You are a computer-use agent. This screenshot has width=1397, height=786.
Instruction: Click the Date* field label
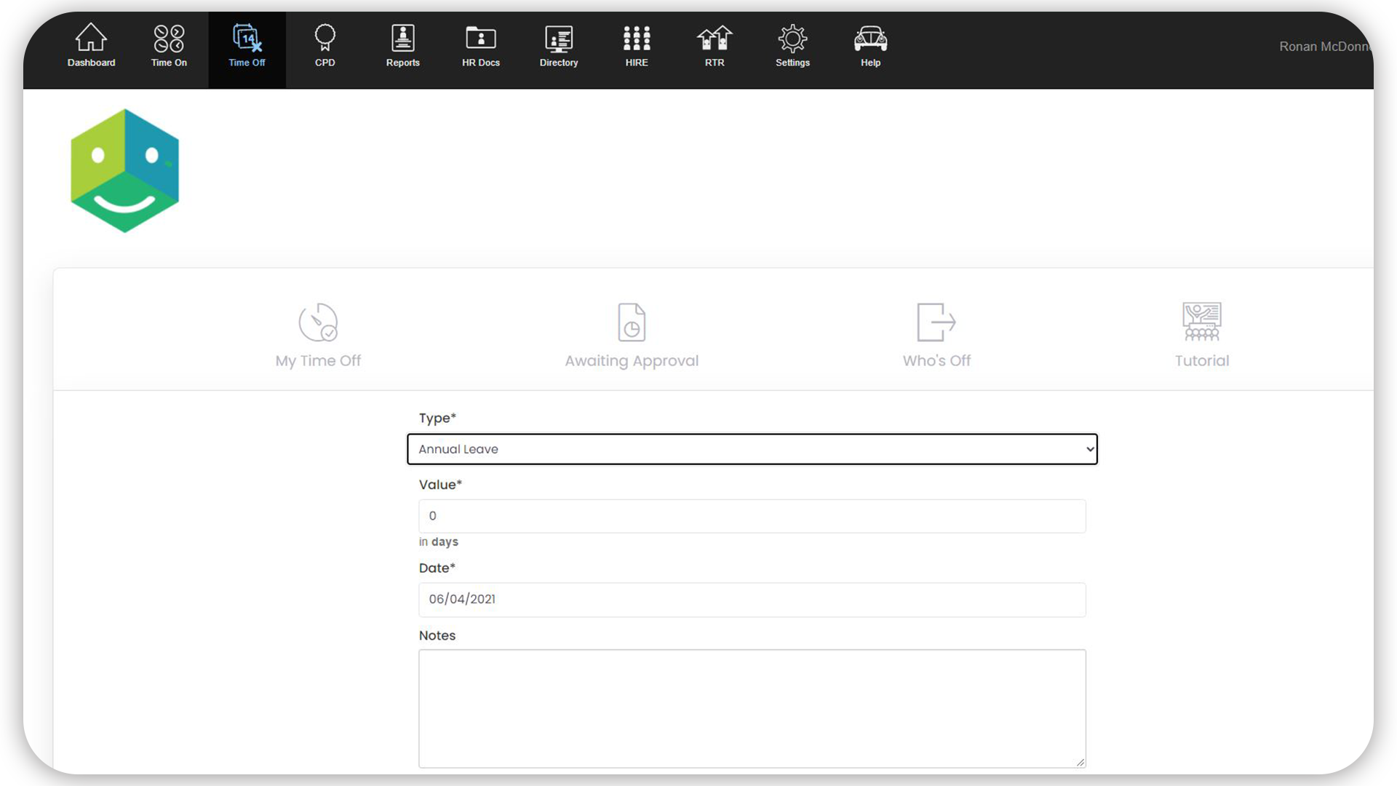437,568
